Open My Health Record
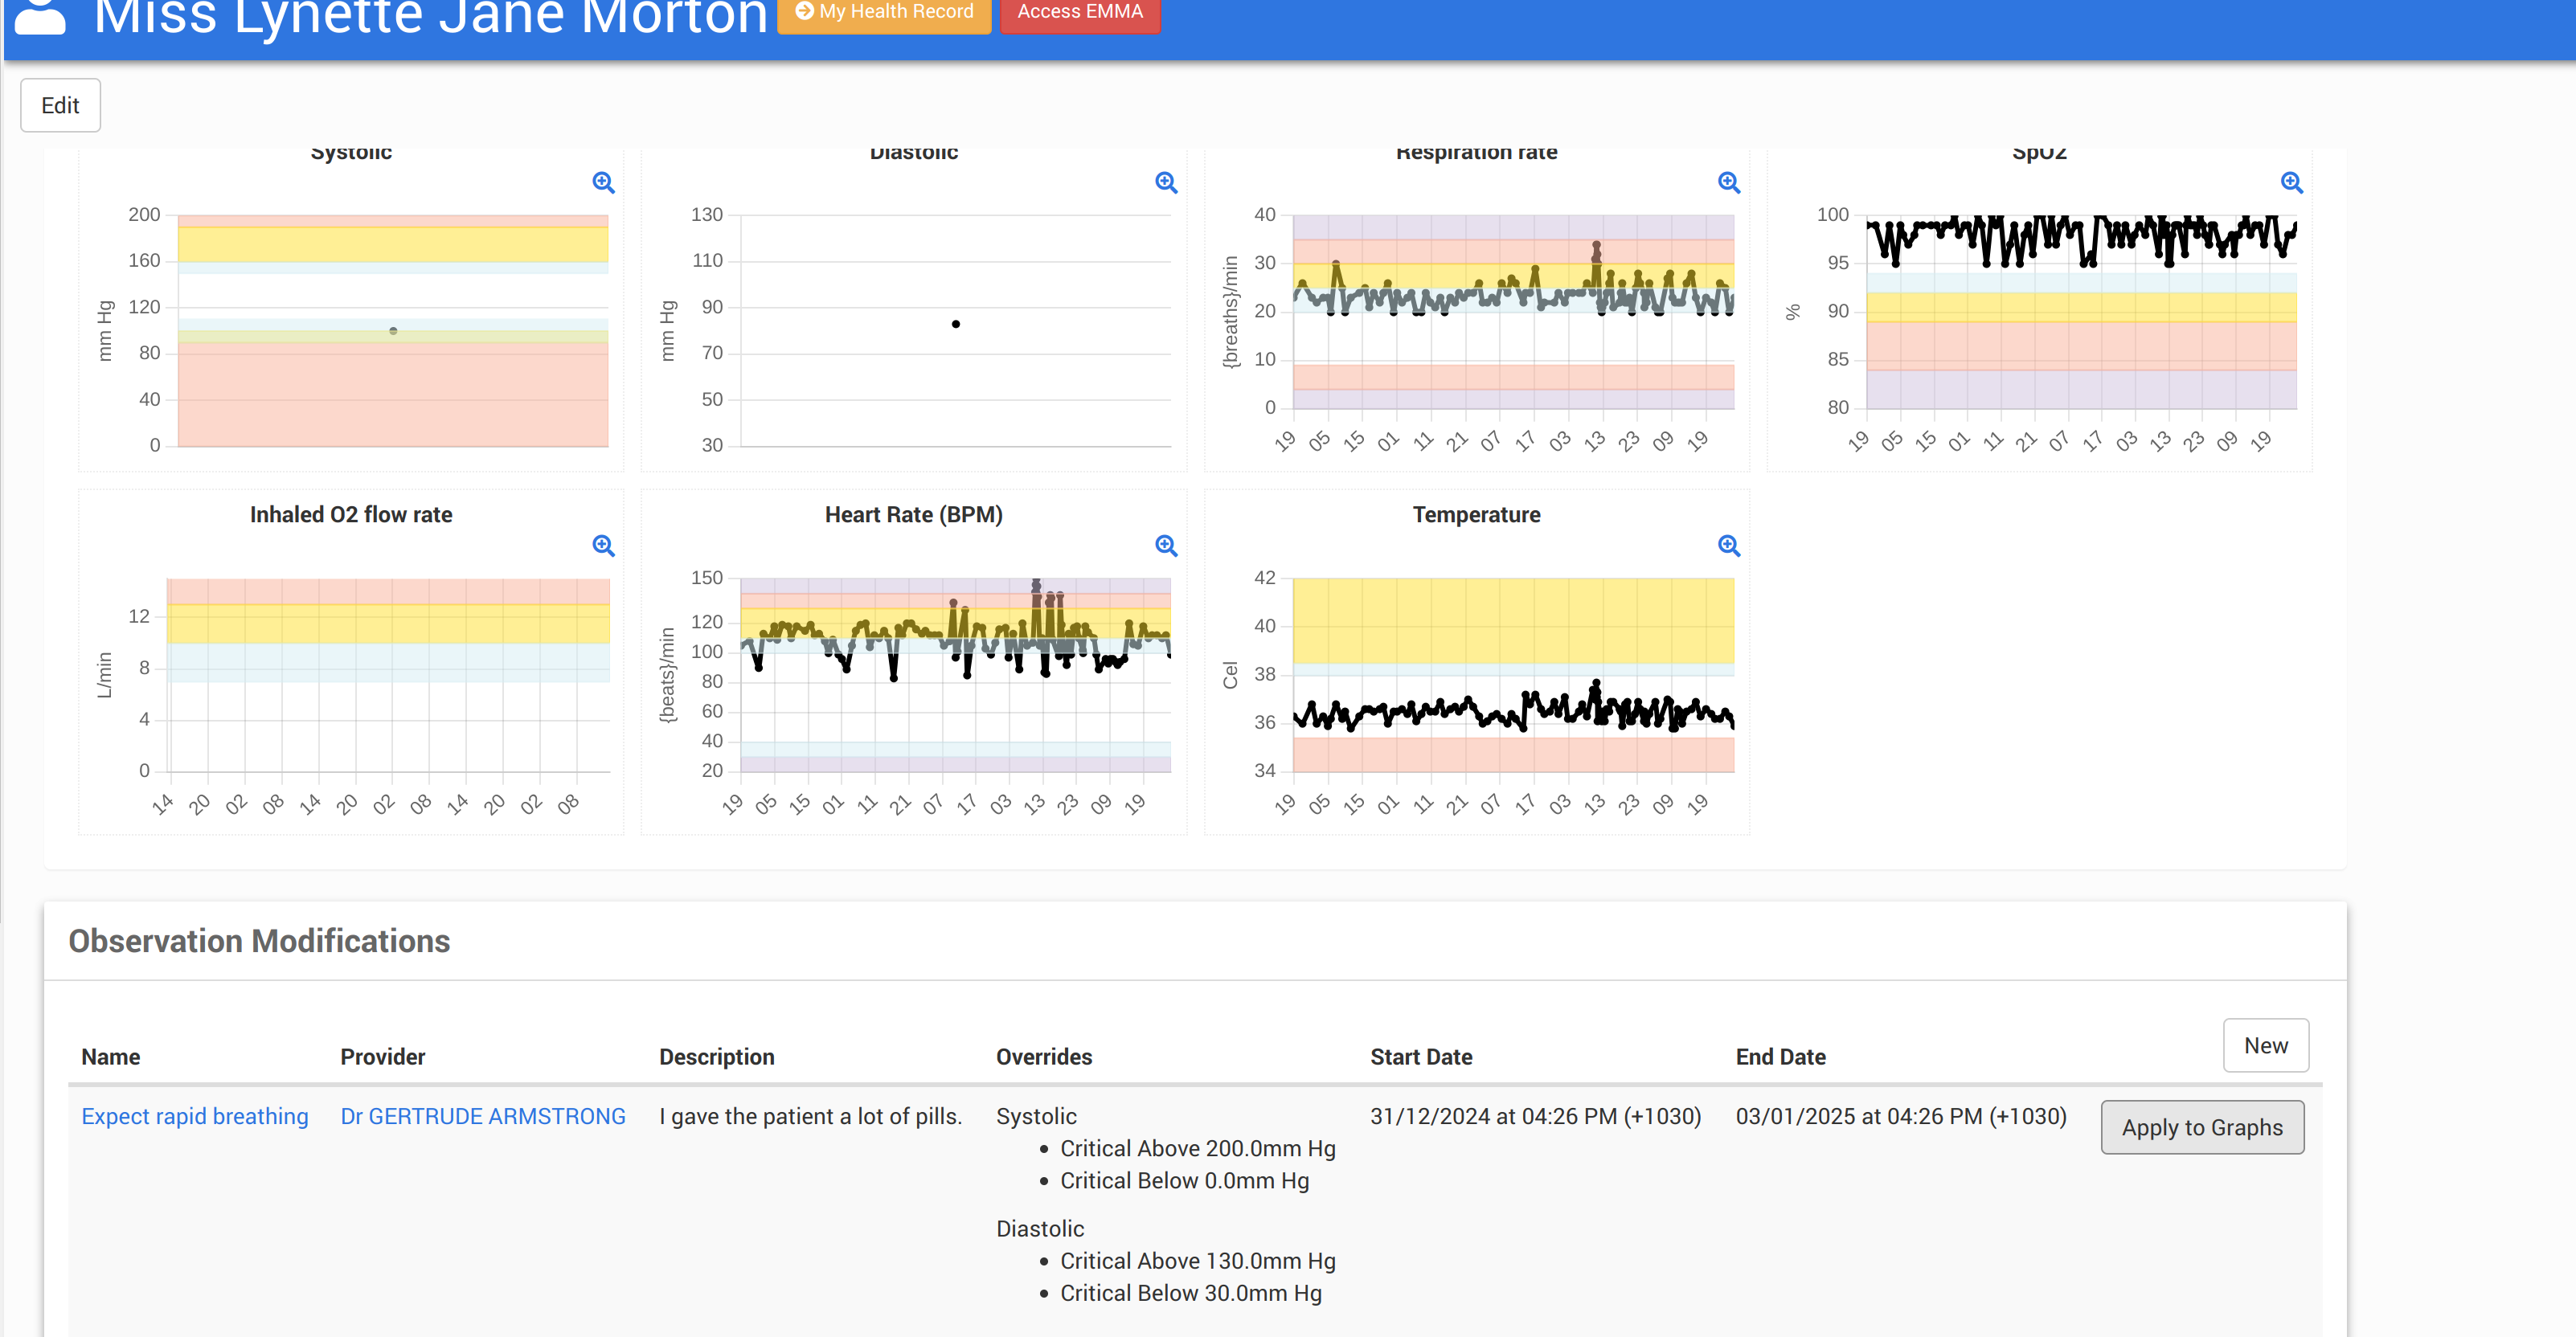Viewport: 2576px width, 1337px height. click(884, 12)
